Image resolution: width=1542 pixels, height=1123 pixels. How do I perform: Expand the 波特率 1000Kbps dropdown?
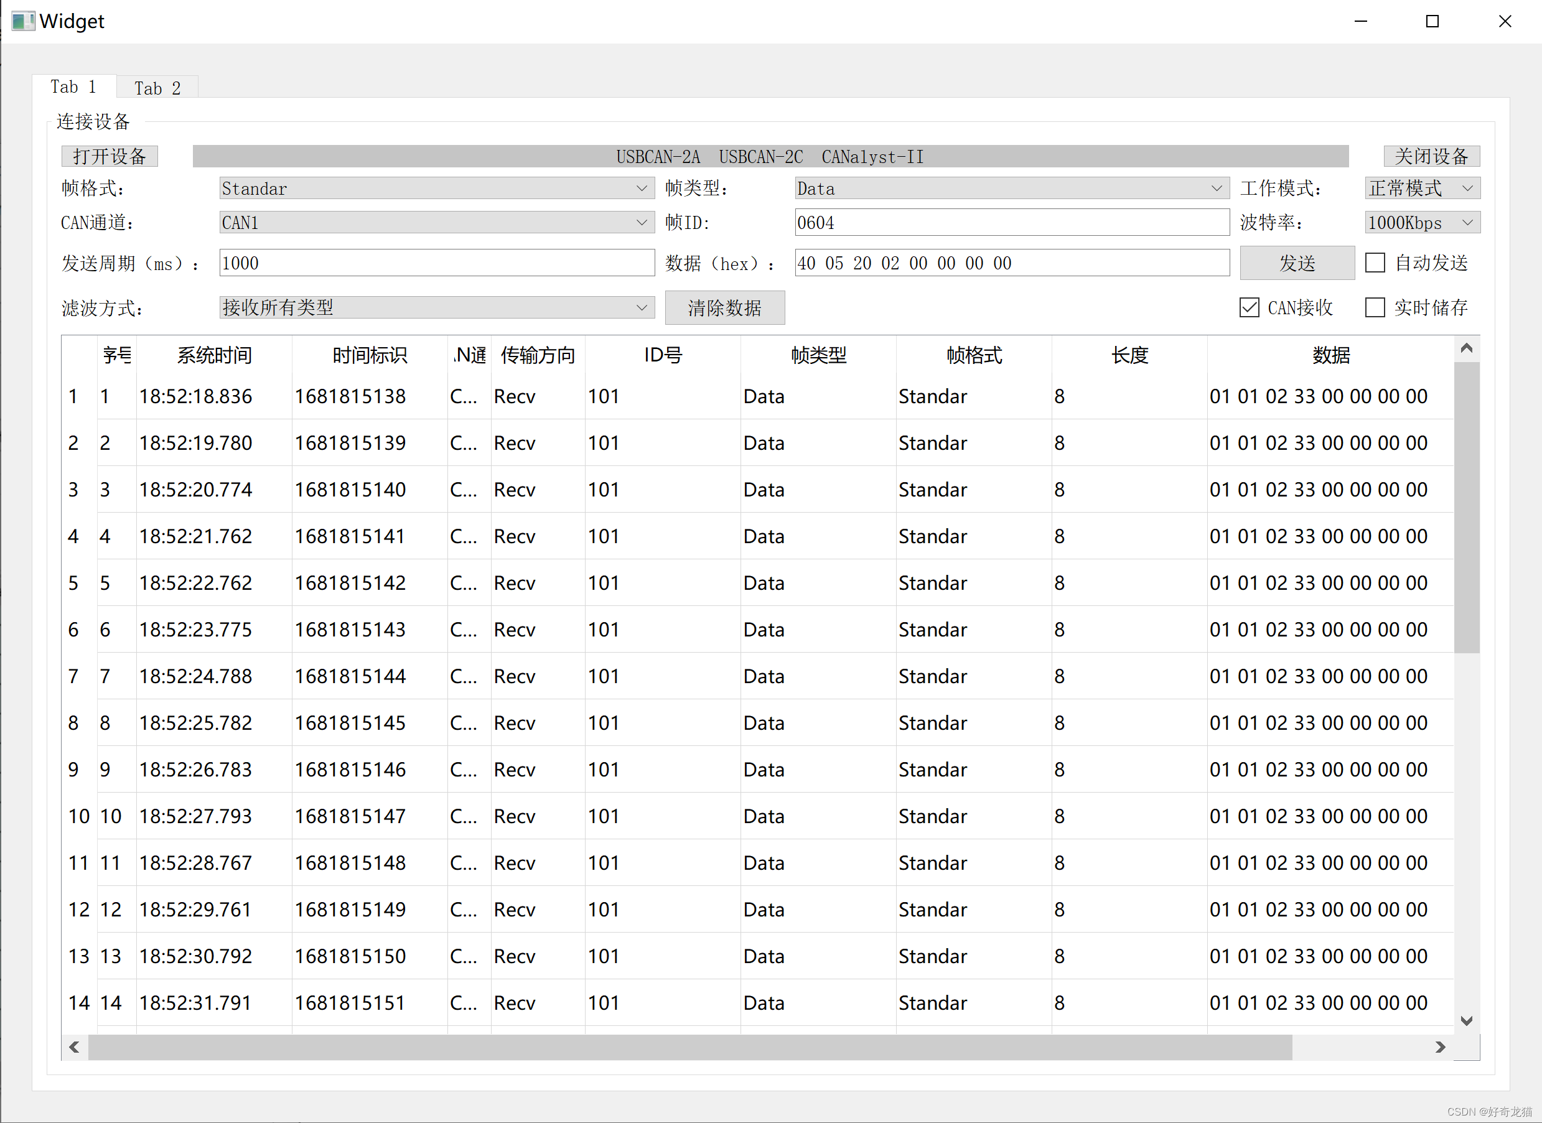1422,223
